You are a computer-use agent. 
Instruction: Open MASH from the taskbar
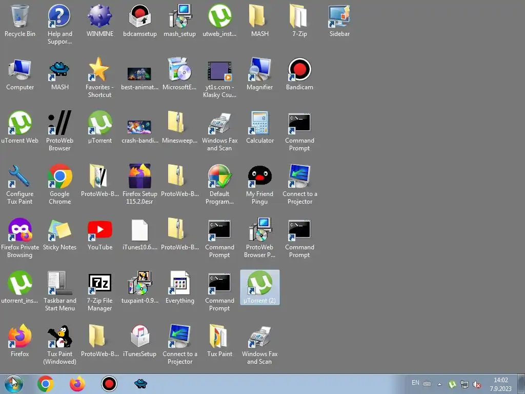[x=140, y=384]
